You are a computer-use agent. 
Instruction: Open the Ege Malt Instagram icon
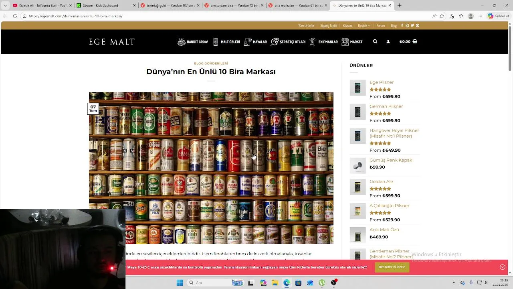pos(407,25)
